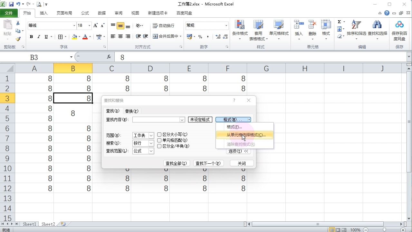
Task: Enable 区分大小写 match case option
Action: click(x=159, y=135)
